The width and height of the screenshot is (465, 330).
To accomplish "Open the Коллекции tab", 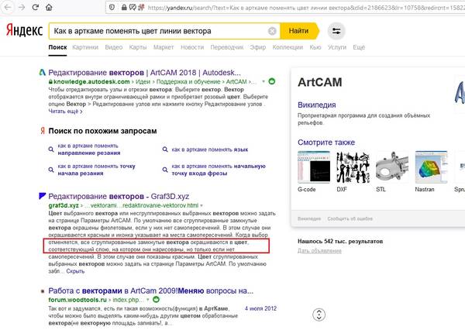I will pos(288,47).
